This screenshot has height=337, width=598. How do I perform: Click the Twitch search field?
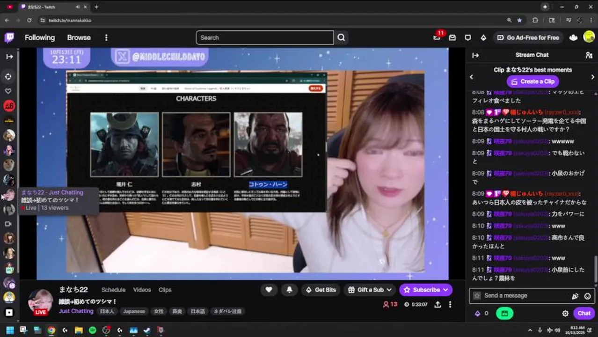tap(265, 37)
